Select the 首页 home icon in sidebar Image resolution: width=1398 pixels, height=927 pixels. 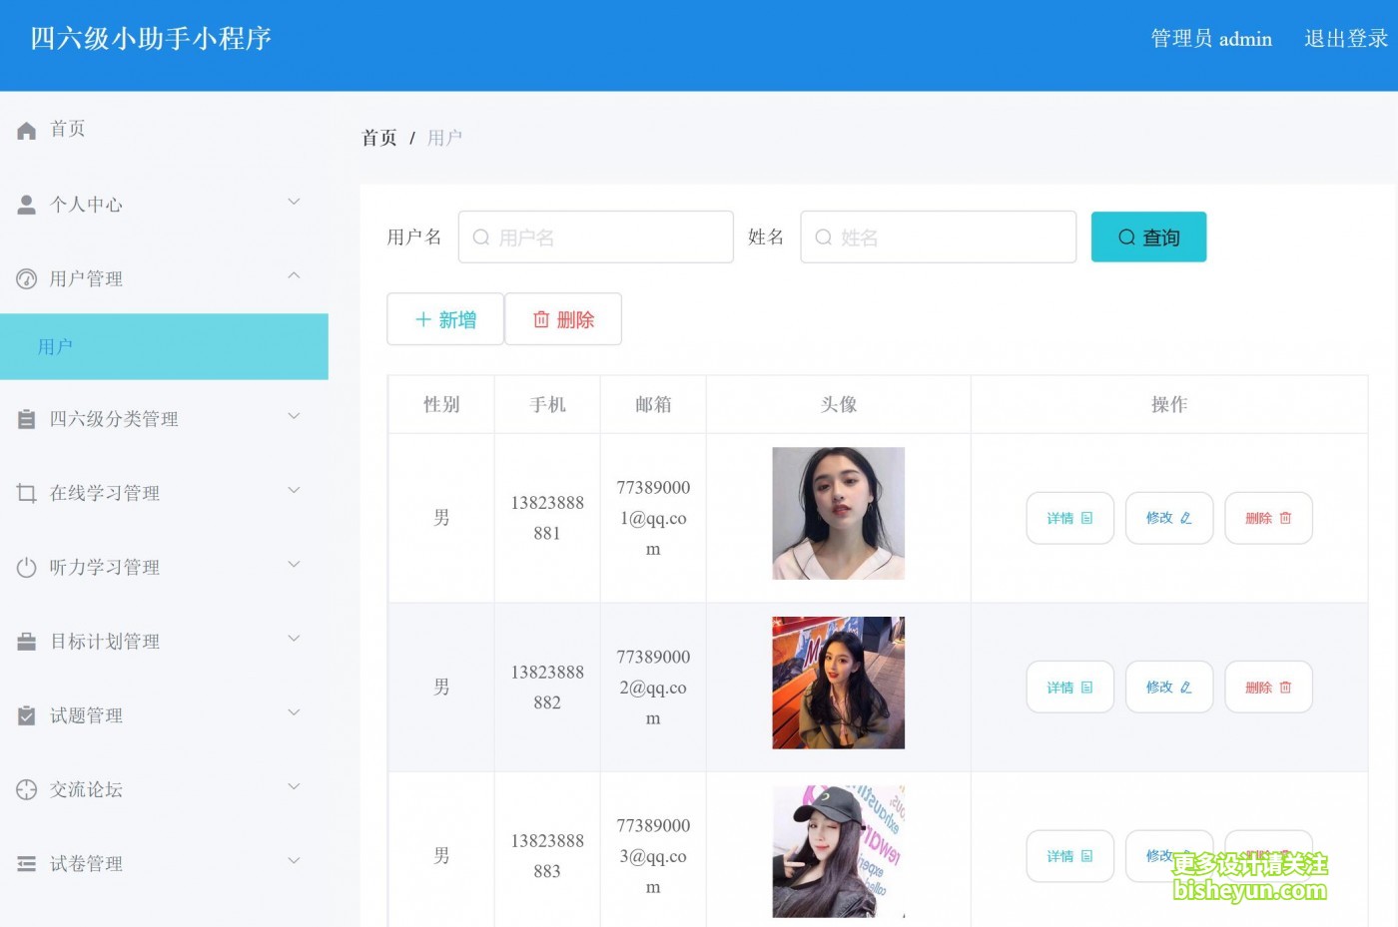26,129
